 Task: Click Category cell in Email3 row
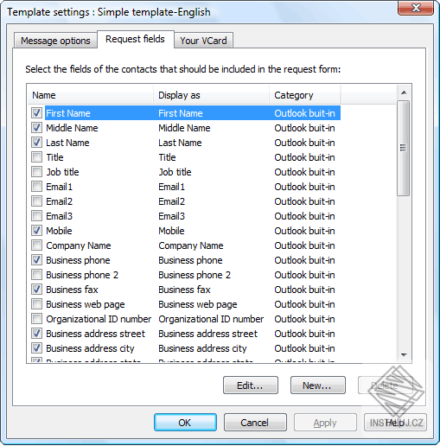click(304, 216)
